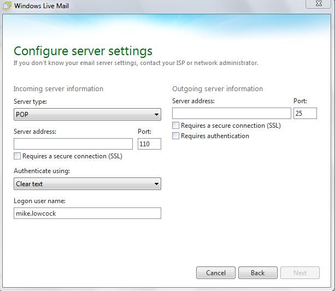
Task: Enable incoming Requires a secure connection (SSL)
Action: [x=17, y=156]
